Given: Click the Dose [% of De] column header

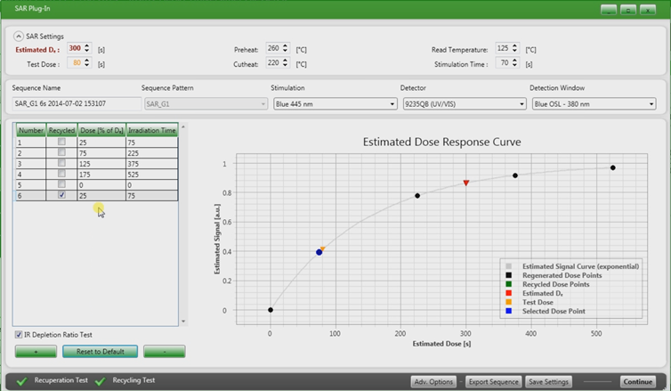Looking at the screenshot, I should (x=101, y=130).
